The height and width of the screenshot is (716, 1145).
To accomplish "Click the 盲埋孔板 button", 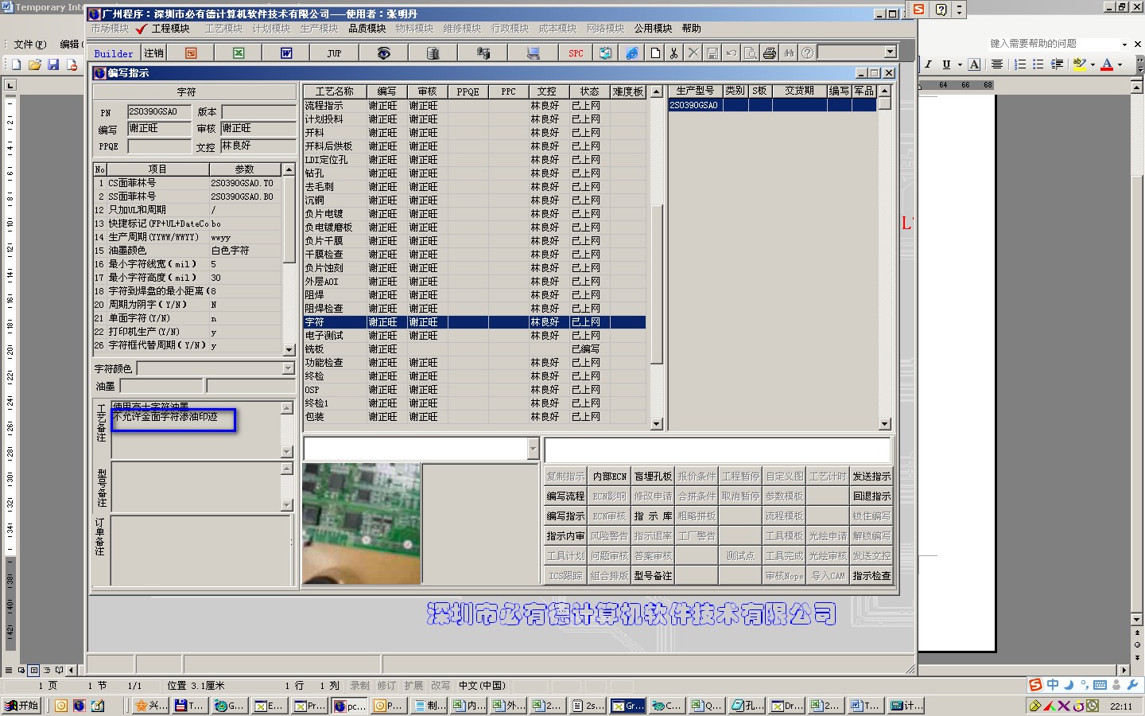I will click(x=653, y=477).
